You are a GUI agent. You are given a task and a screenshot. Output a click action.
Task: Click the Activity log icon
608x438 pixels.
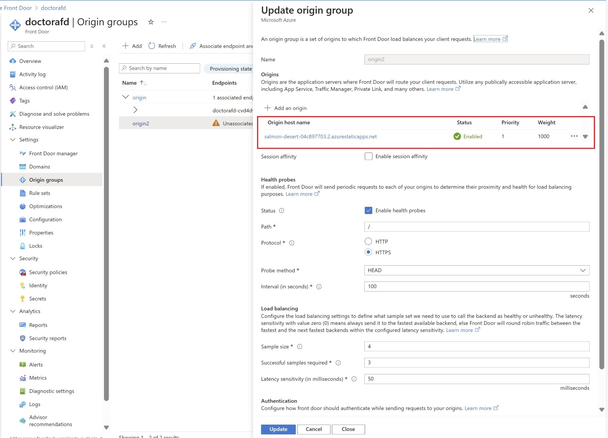tap(13, 74)
